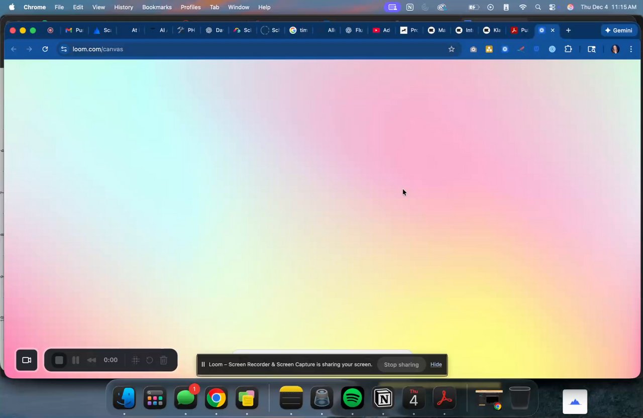The width and height of the screenshot is (643, 418).
Task: Switch to the YouTube tab labeled Ad
Action: point(381,30)
